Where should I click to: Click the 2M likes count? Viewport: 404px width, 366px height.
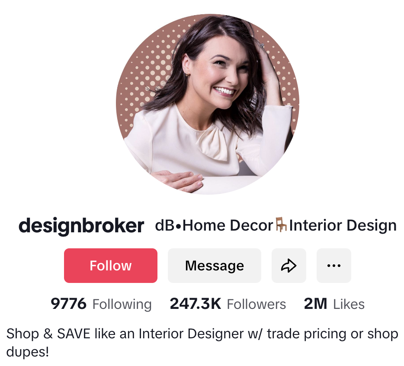(x=315, y=304)
